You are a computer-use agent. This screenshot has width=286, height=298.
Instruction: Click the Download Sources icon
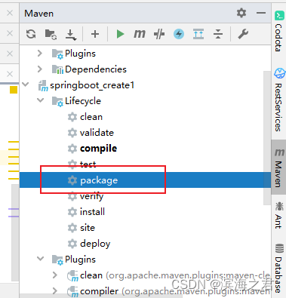[x=71, y=35]
